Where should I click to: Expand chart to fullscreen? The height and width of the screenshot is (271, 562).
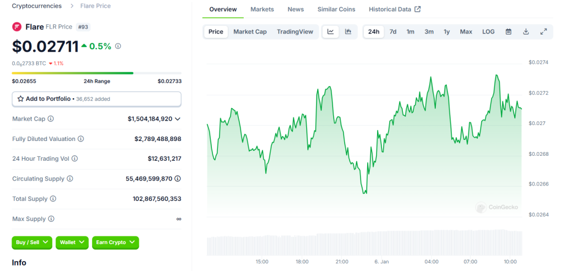[543, 32]
